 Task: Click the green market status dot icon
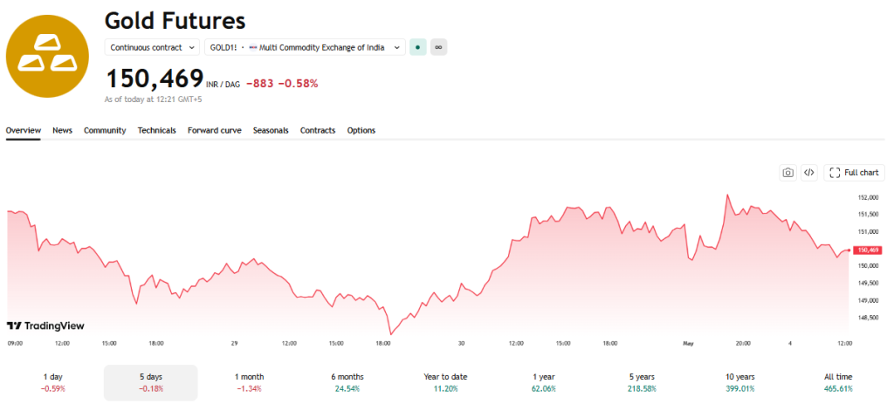click(x=418, y=47)
